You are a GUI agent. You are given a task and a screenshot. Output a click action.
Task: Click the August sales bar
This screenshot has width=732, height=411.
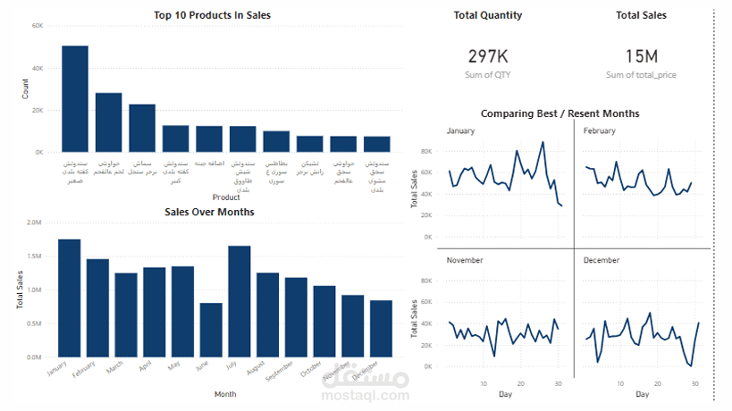tap(267, 315)
